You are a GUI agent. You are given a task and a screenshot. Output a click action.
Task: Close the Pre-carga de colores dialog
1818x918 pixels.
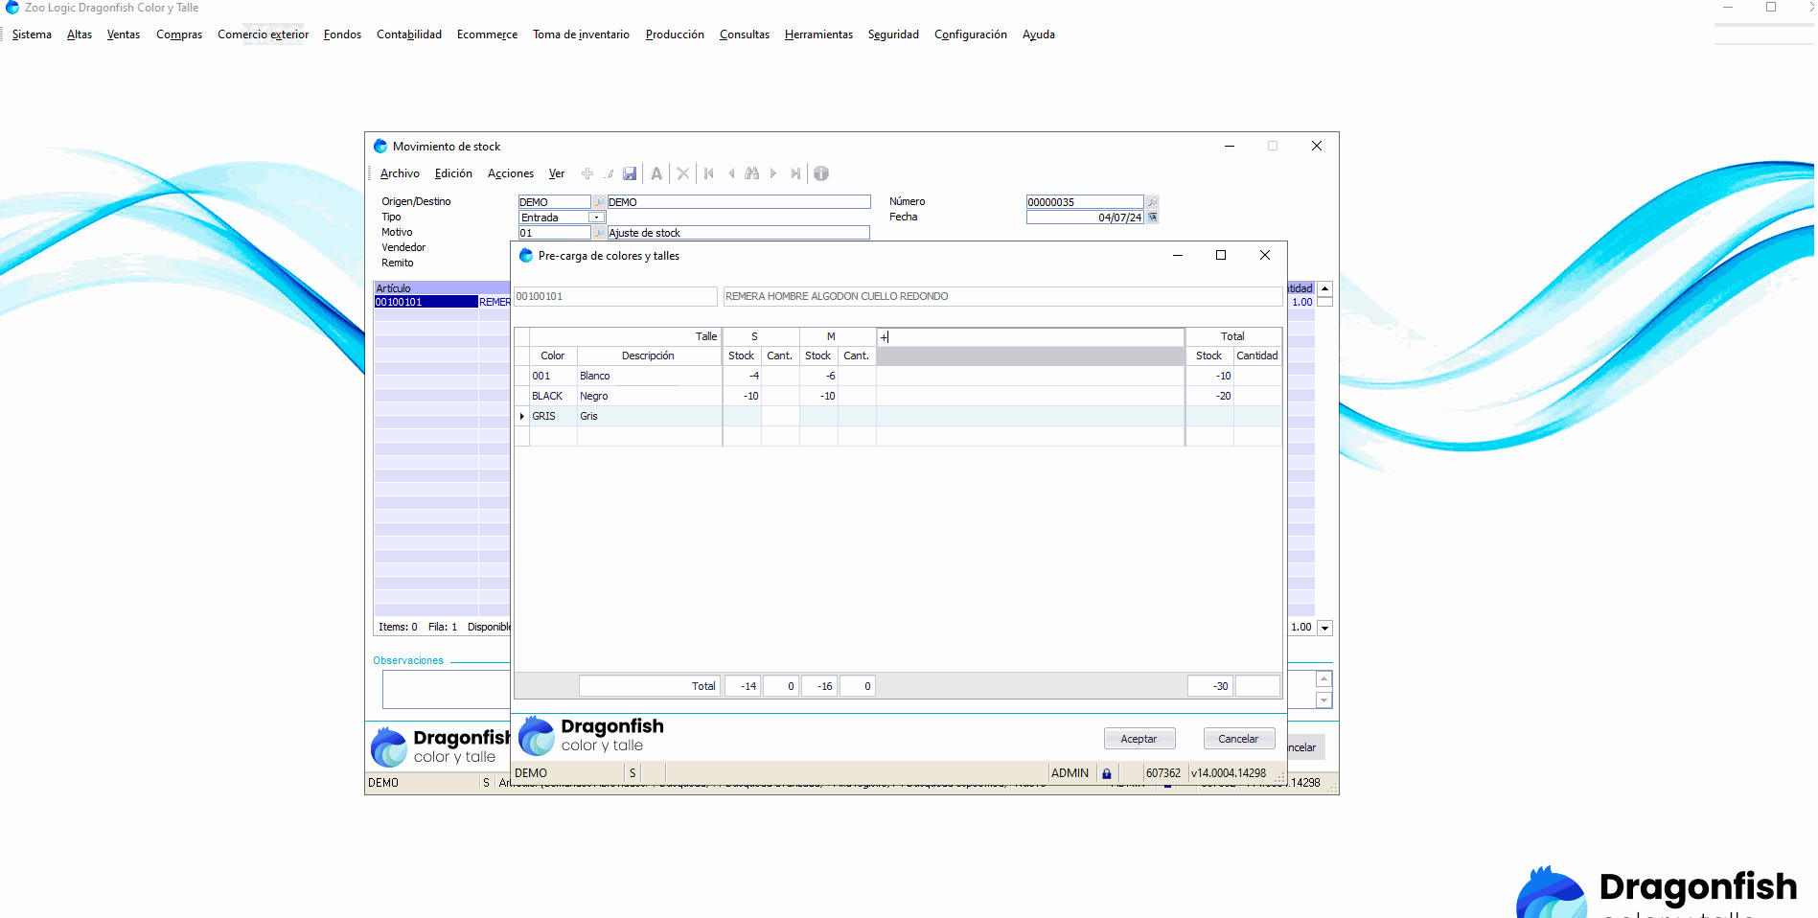coord(1265,255)
